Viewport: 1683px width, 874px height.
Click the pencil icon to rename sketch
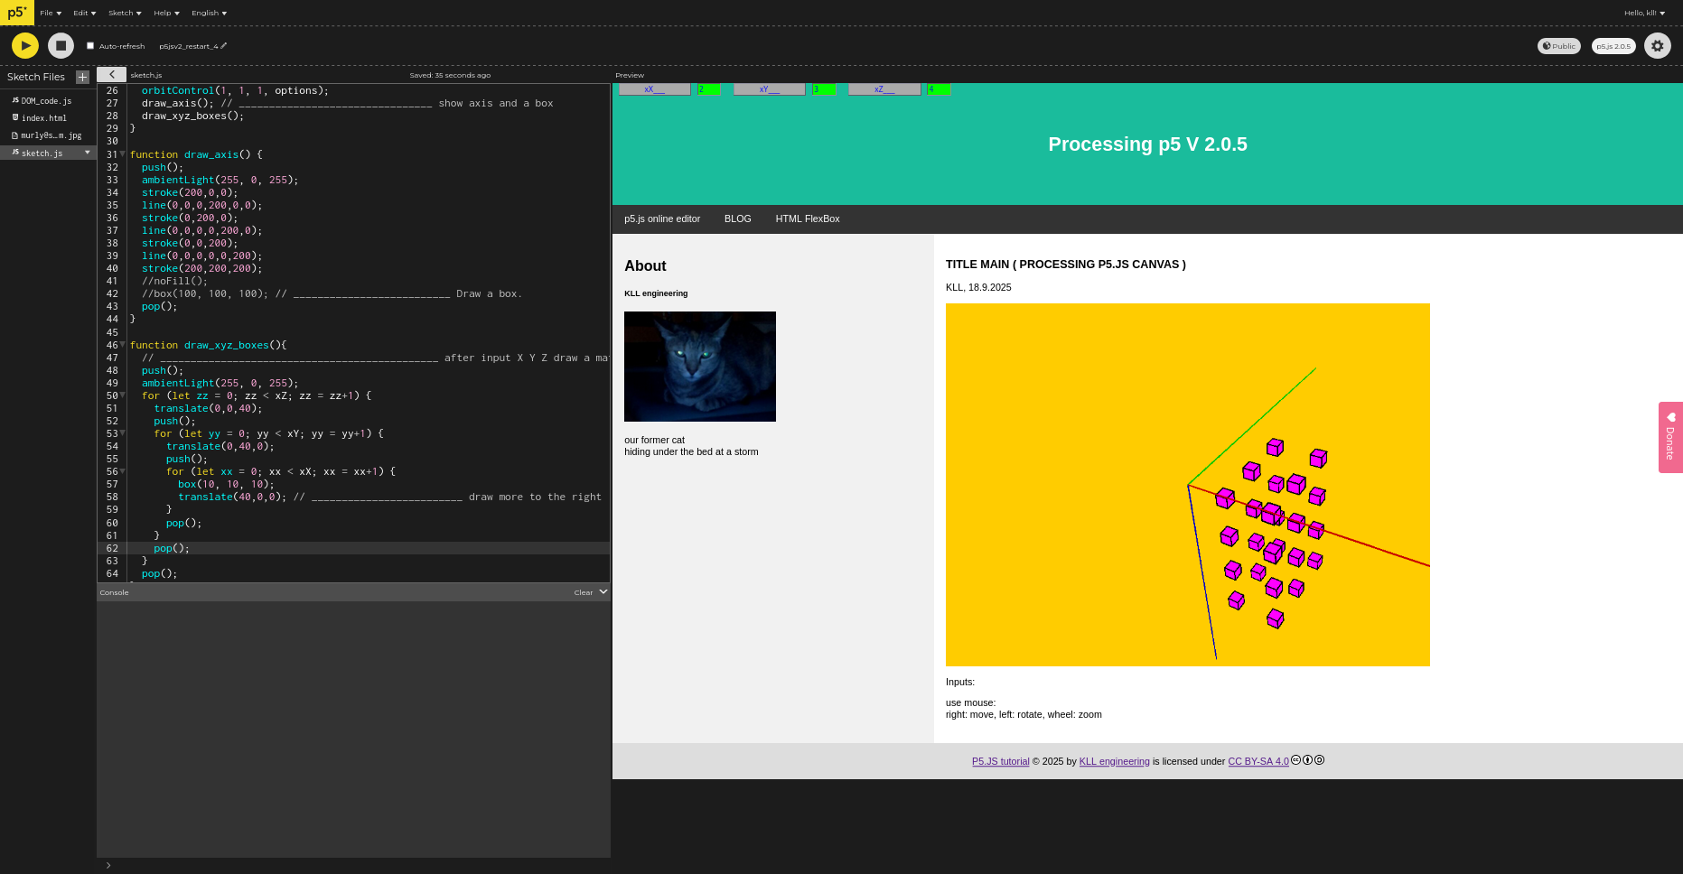pyautogui.click(x=224, y=46)
